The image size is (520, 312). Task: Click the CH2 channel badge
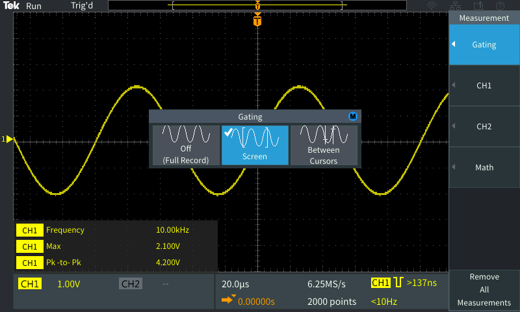point(131,284)
